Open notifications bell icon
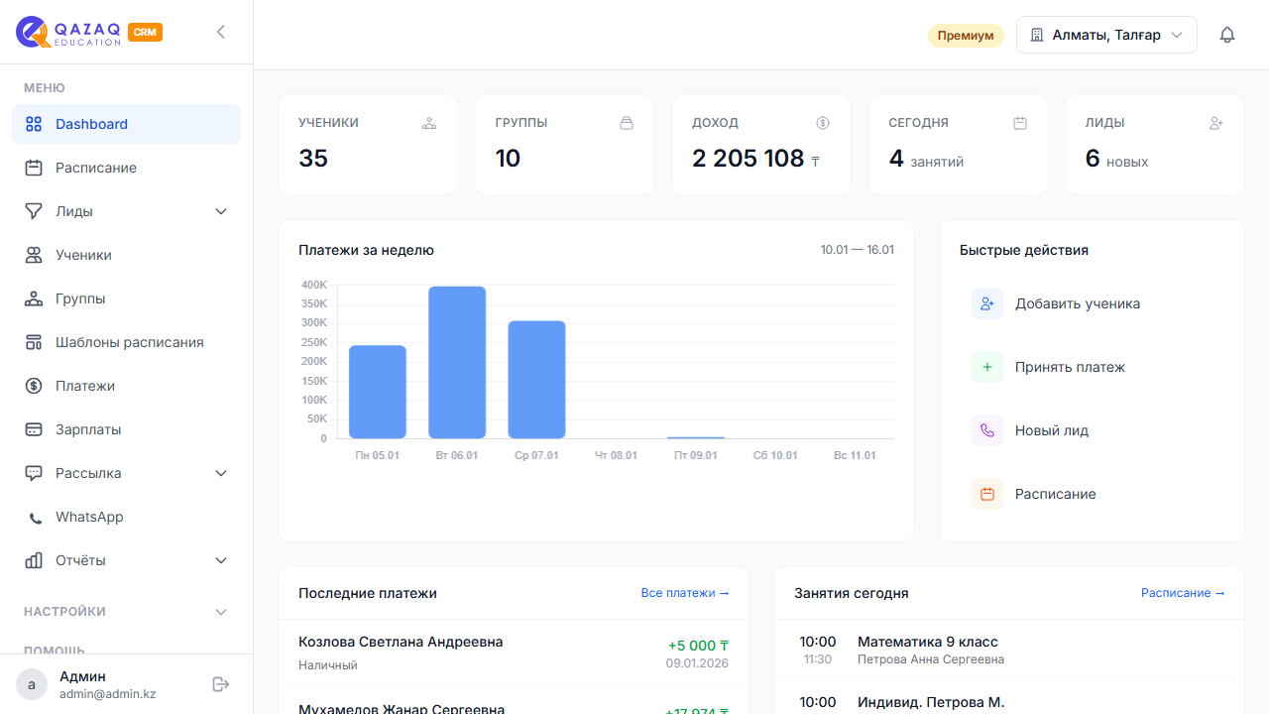Viewport: 1269px width, 714px height. click(1227, 35)
